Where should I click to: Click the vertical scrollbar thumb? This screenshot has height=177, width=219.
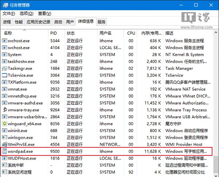pyautogui.click(x=216, y=165)
